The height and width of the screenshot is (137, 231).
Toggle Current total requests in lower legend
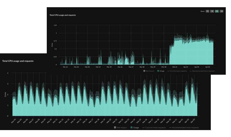tap(154, 127)
